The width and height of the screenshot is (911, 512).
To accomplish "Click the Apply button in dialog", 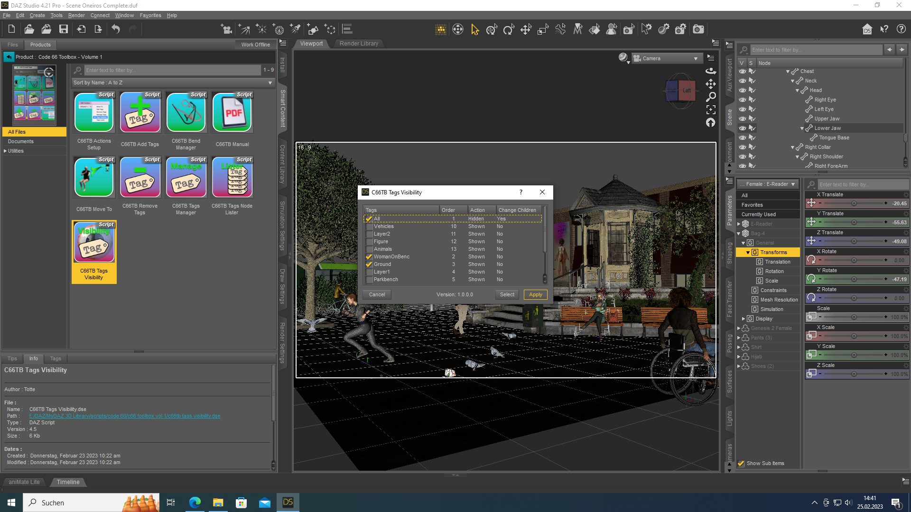I will (x=535, y=294).
